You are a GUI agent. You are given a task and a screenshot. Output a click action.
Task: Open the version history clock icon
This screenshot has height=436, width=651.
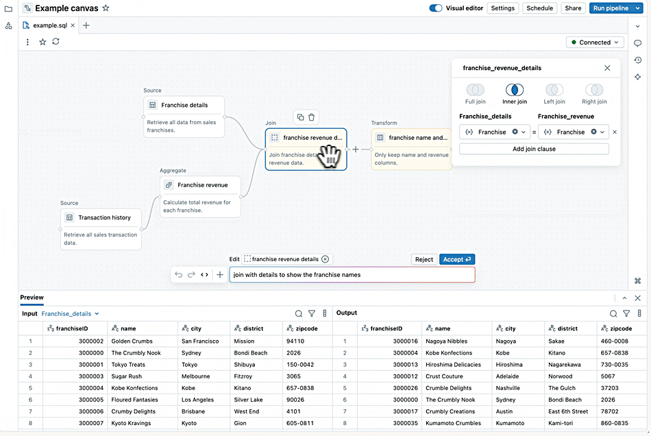click(x=638, y=60)
